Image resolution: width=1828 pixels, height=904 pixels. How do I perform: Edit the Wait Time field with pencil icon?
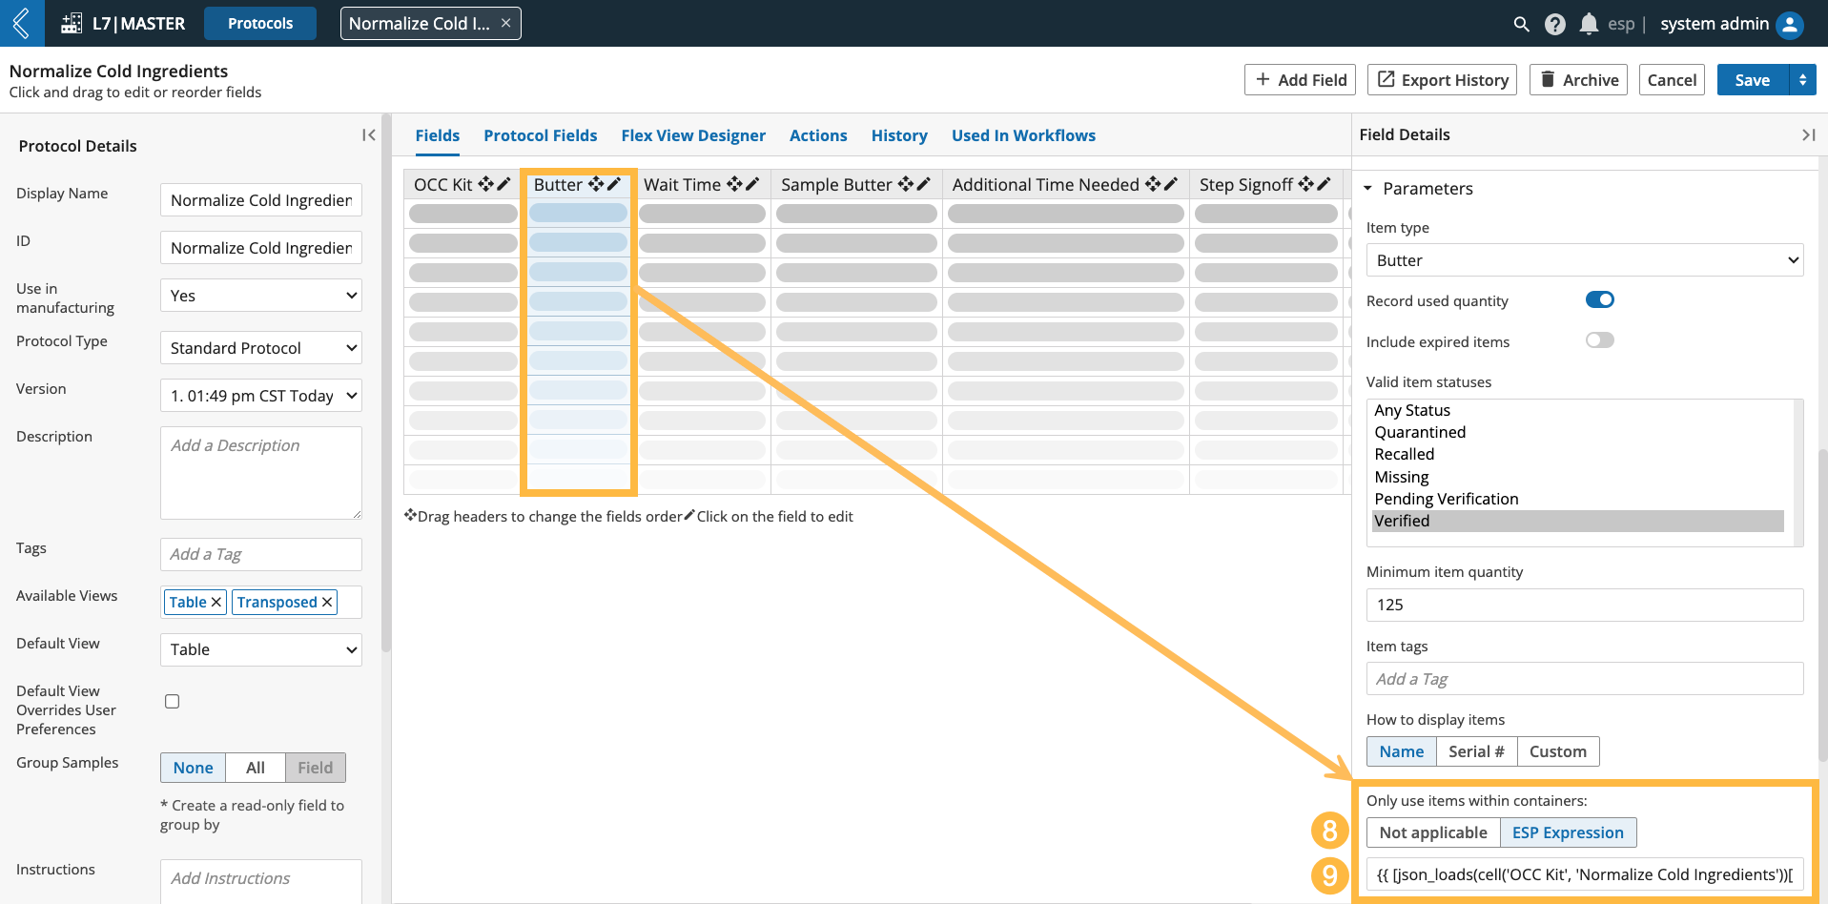(x=751, y=184)
